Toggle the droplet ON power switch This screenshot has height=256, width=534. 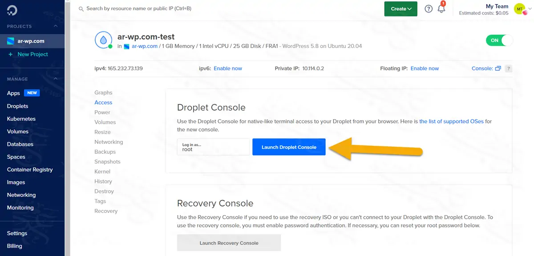(499, 40)
